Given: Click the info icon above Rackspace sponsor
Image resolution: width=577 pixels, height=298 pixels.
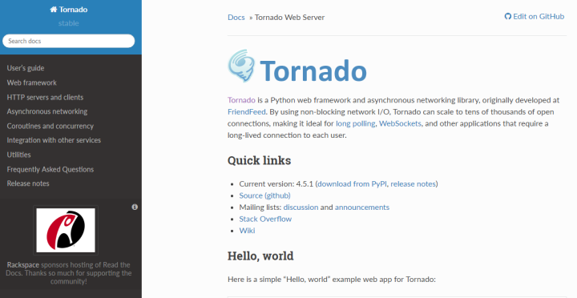Looking at the screenshot, I should (x=135, y=207).
